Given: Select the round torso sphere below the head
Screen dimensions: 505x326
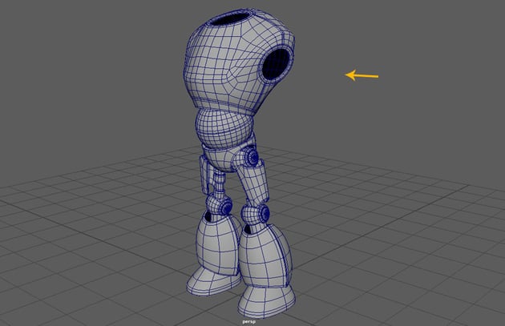Looking at the screenshot, I should (x=224, y=128).
